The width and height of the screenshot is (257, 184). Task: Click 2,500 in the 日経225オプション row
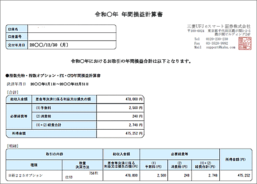point(162,175)
